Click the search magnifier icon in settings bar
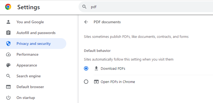The width and height of the screenshot is (213, 103). point(84,7)
